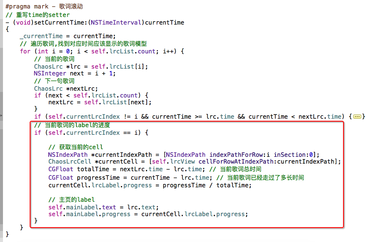The image size is (374, 242).
Task: Click the comment '// 当前歌词已经走过了多长时间'
Action: (260, 178)
